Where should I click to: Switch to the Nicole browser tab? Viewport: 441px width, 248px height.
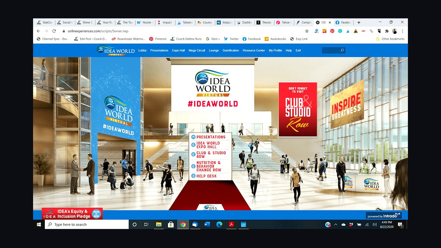coord(145,22)
